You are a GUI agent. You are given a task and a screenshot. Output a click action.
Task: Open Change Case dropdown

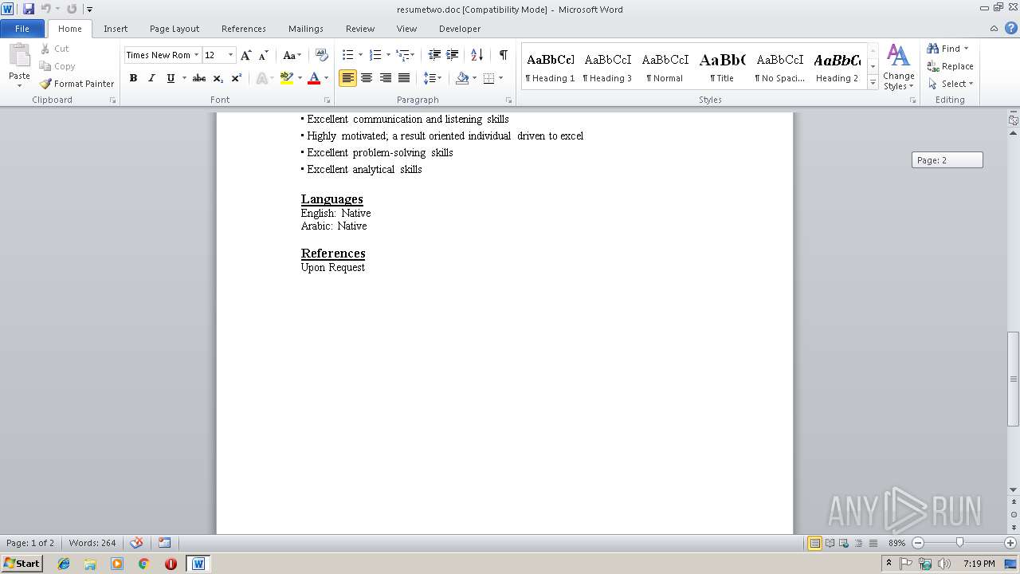click(x=292, y=55)
